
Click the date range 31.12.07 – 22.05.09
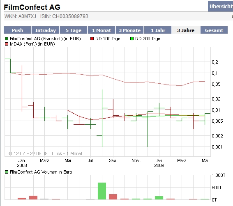(x=28, y=153)
